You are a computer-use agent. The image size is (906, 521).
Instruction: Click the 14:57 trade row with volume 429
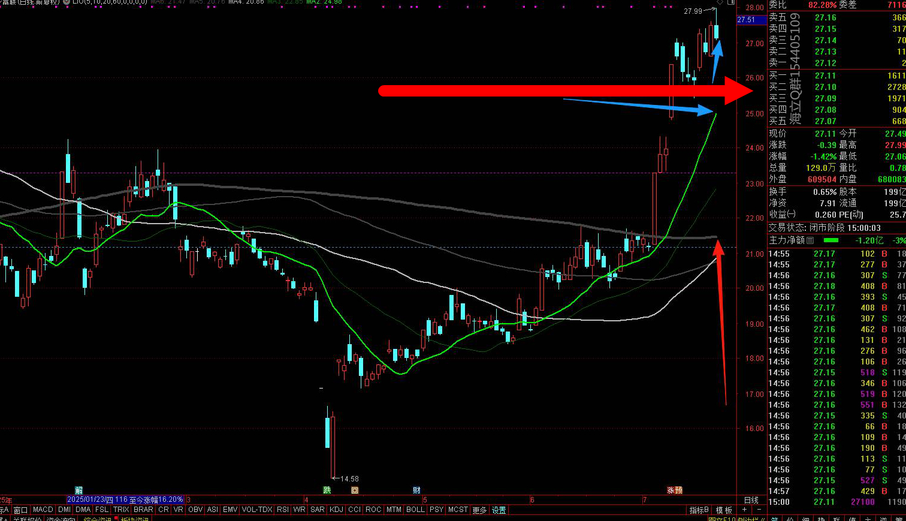pos(837,491)
